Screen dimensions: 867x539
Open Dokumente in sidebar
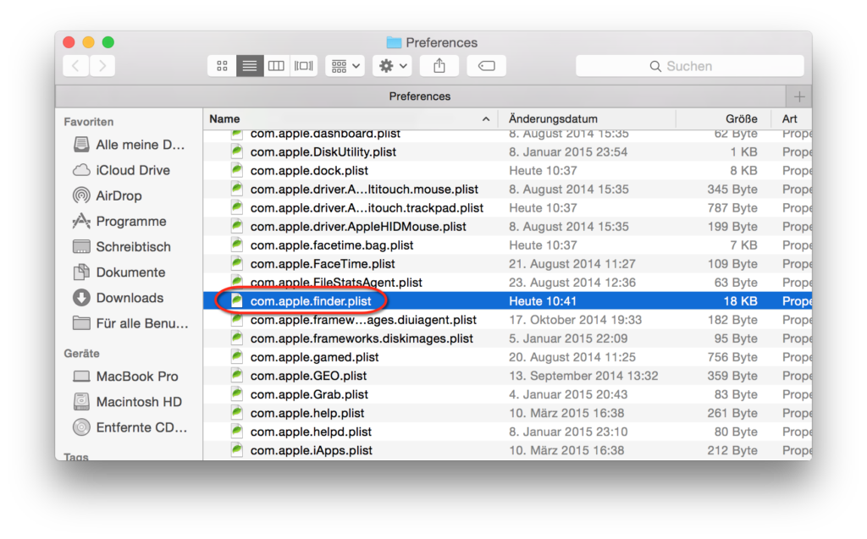click(130, 272)
